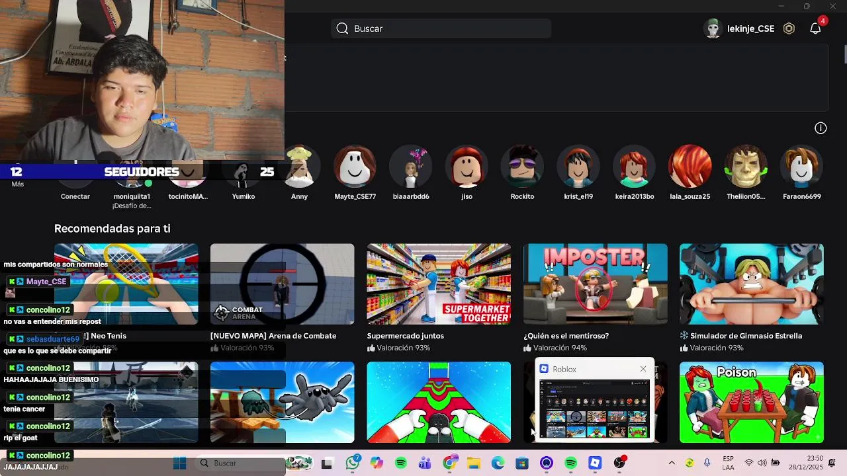Open the Supermarket Together game thumbnail
This screenshot has height=476, width=847.
point(439,284)
